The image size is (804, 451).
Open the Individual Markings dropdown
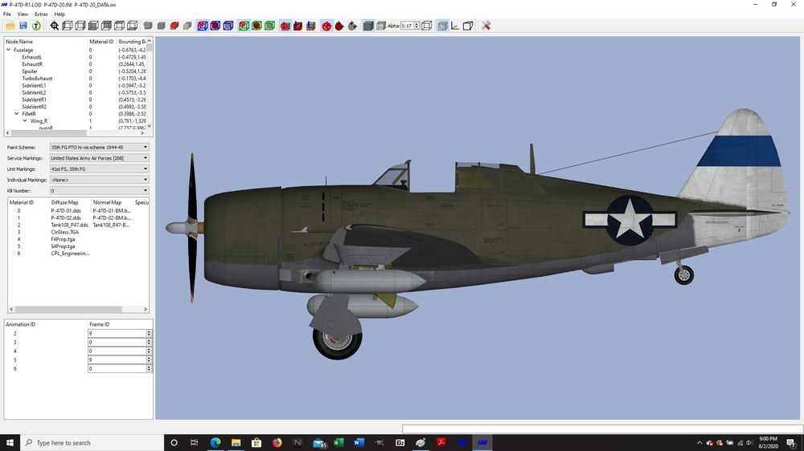tap(99, 180)
